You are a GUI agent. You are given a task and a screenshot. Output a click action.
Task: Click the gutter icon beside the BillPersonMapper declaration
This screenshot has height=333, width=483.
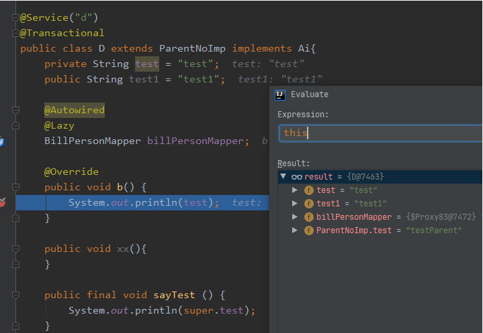[2, 141]
